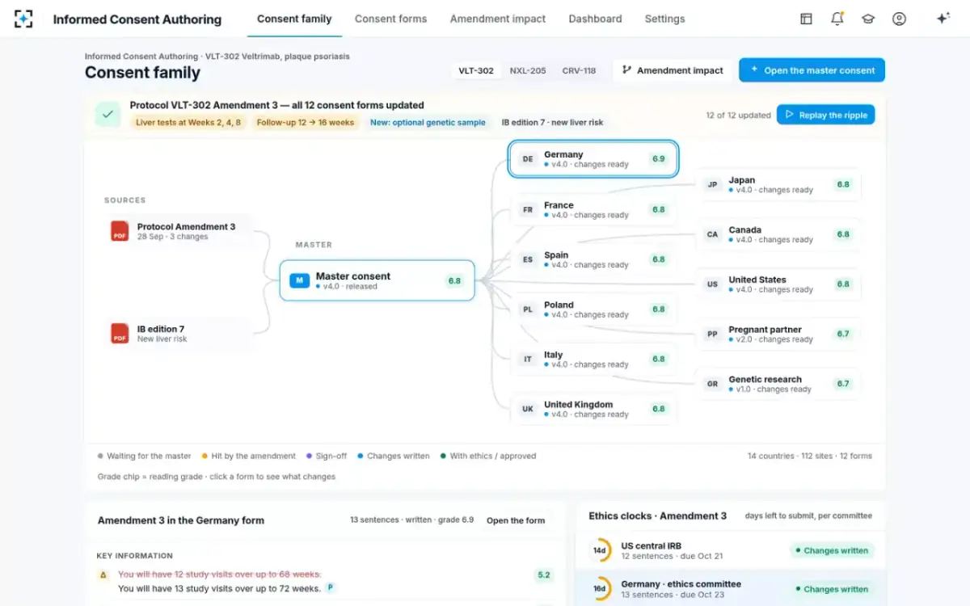
Task: Select the CRV-118 study chip
Action: click(579, 70)
